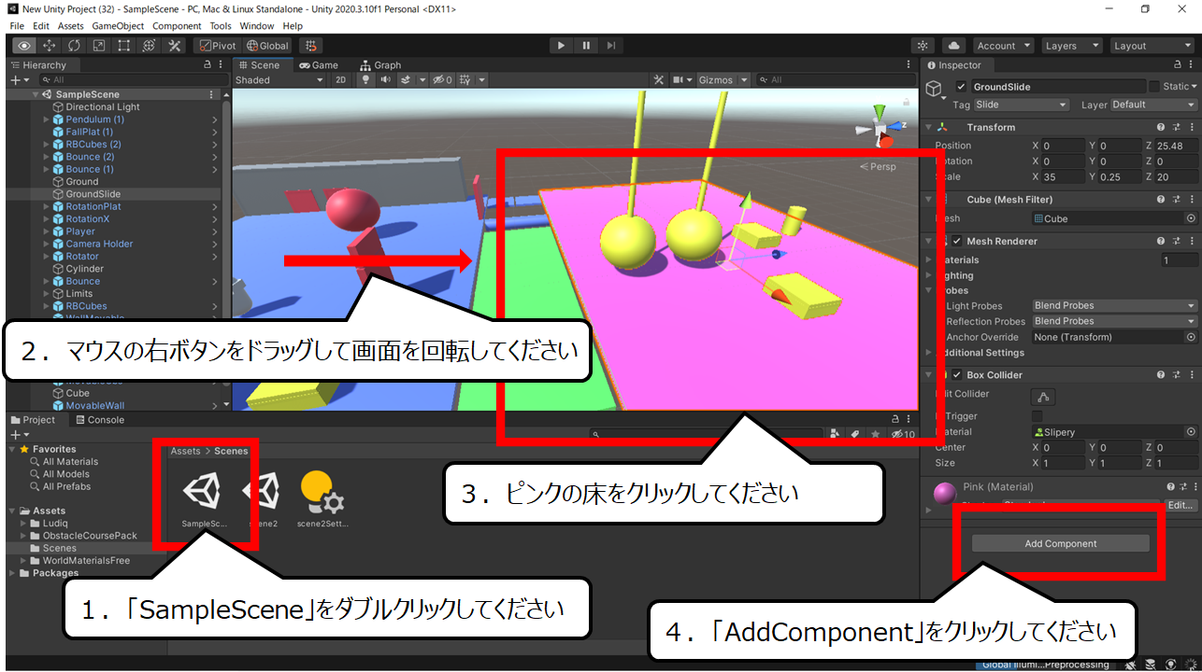Open Mesh Renderer preset settings icon
Image resolution: width=1202 pixels, height=672 pixels.
click(x=1175, y=241)
